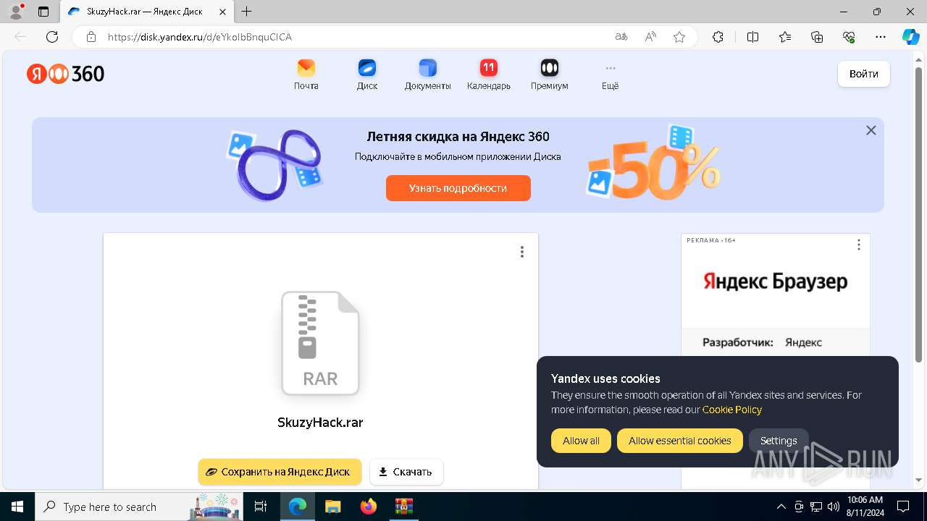Open Browser essentials heart icon
Image resolution: width=927 pixels, height=521 pixels.
point(849,37)
